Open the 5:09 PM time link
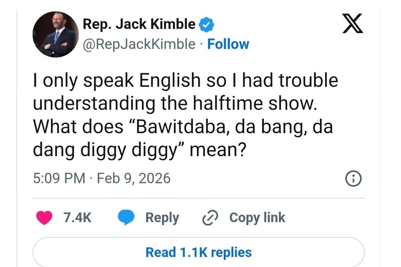 click(59, 178)
